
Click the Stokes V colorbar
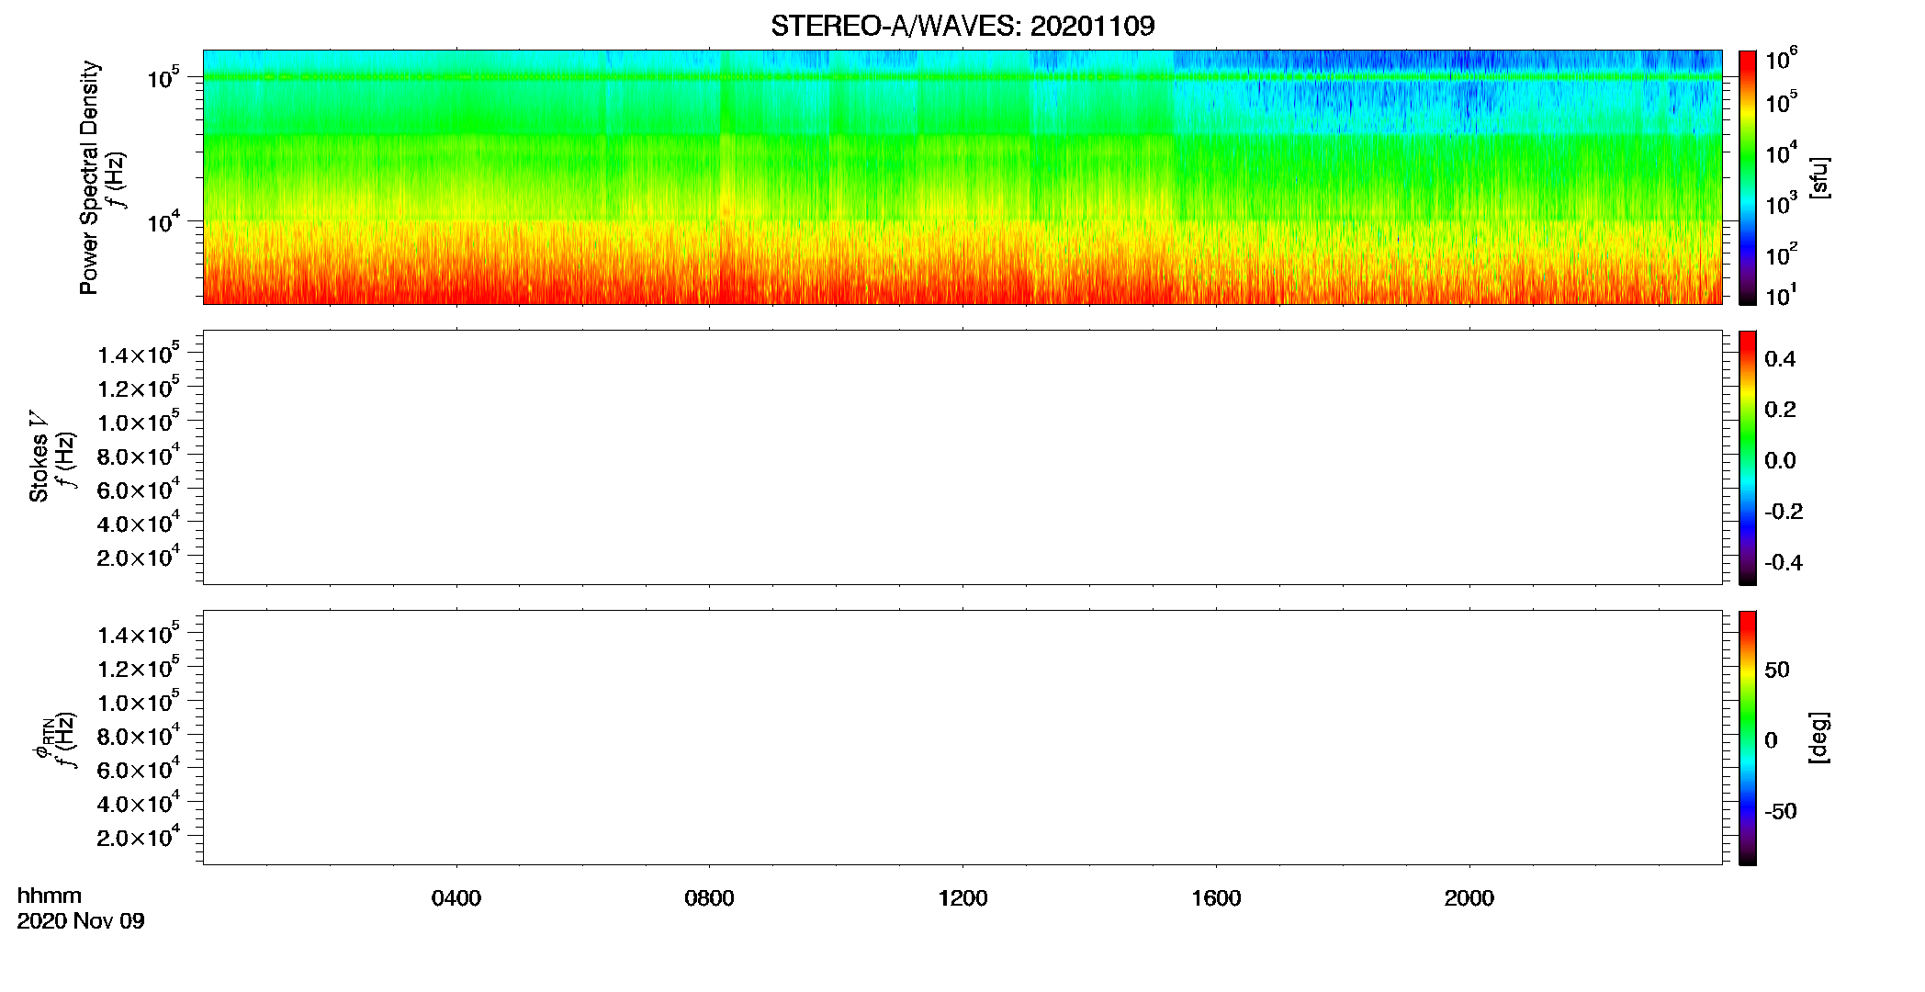click(x=1747, y=457)
